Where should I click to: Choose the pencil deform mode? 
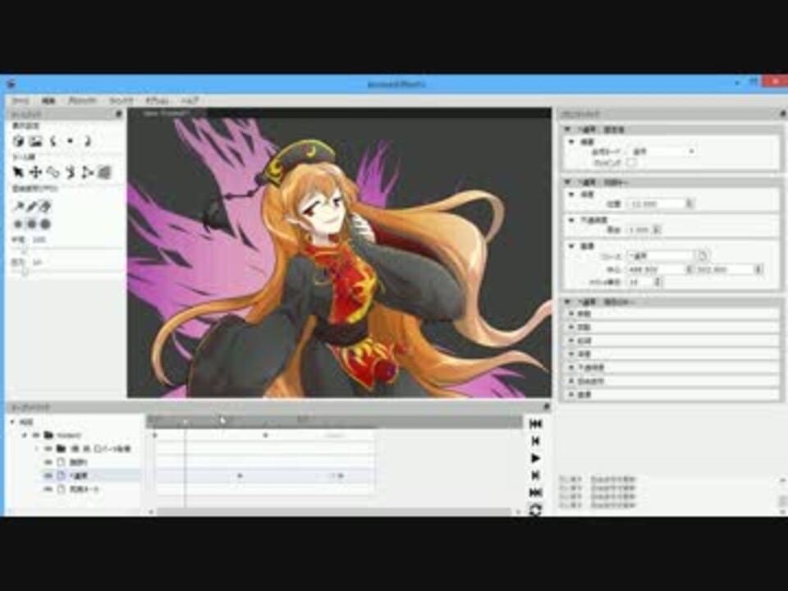tap(32, 206)
